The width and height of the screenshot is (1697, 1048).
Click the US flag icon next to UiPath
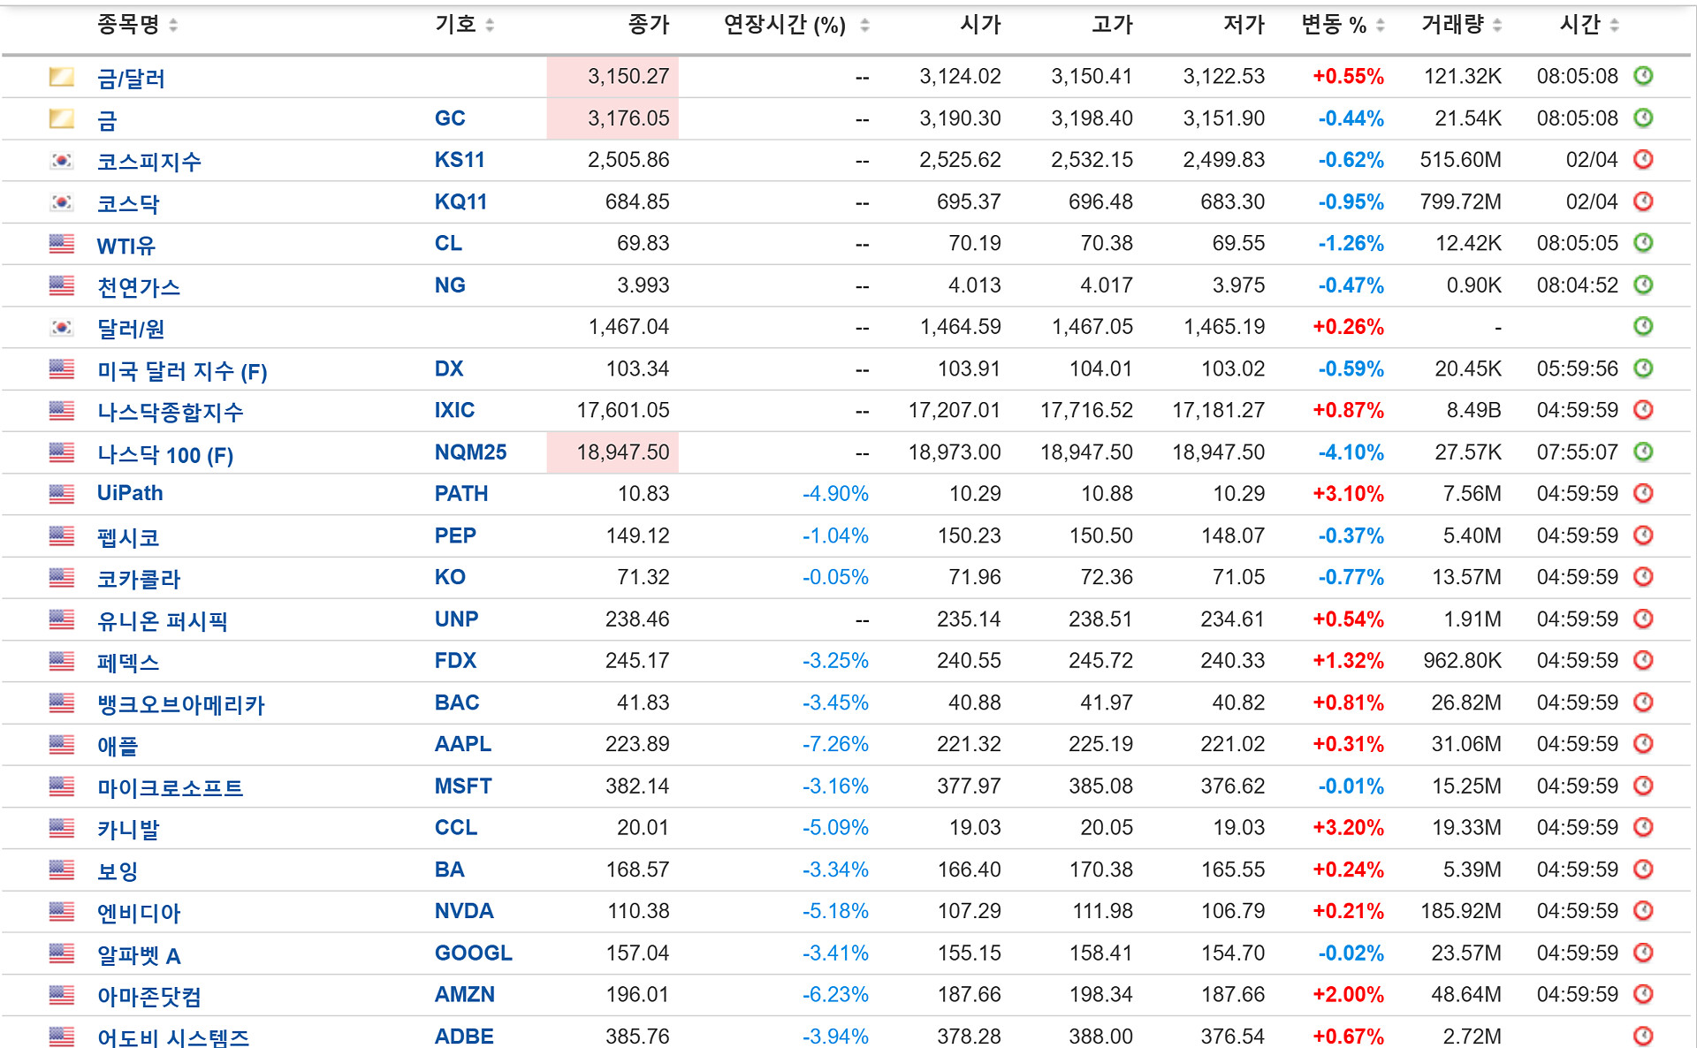point(61,494)
